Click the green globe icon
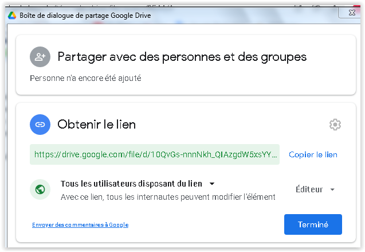The height and width of the screenshot is (252, 365). tap(40, 189)
